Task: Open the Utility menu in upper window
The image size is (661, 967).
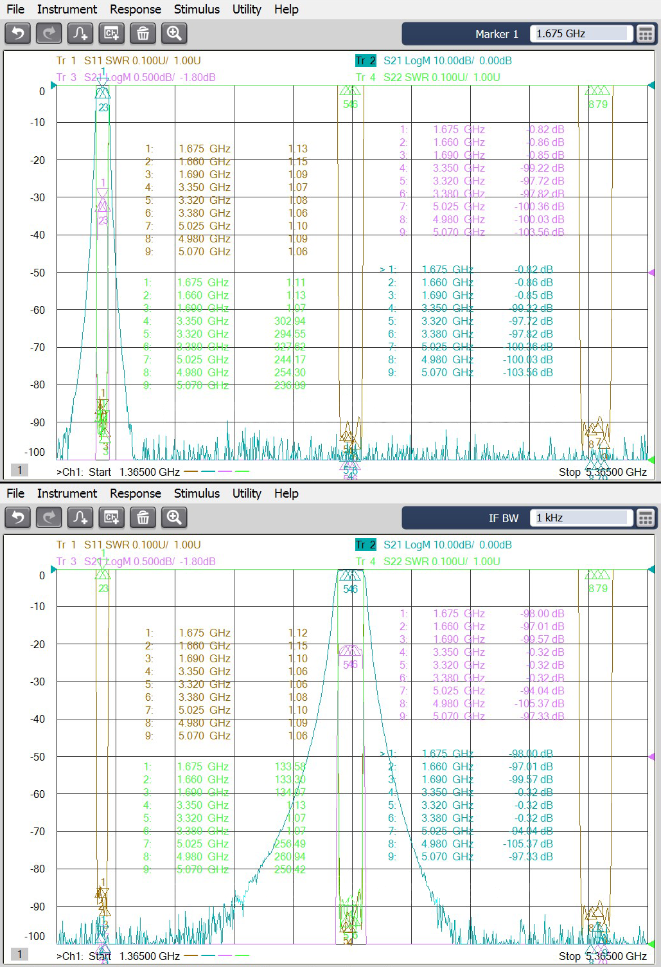Action: (x=247, y=9)
